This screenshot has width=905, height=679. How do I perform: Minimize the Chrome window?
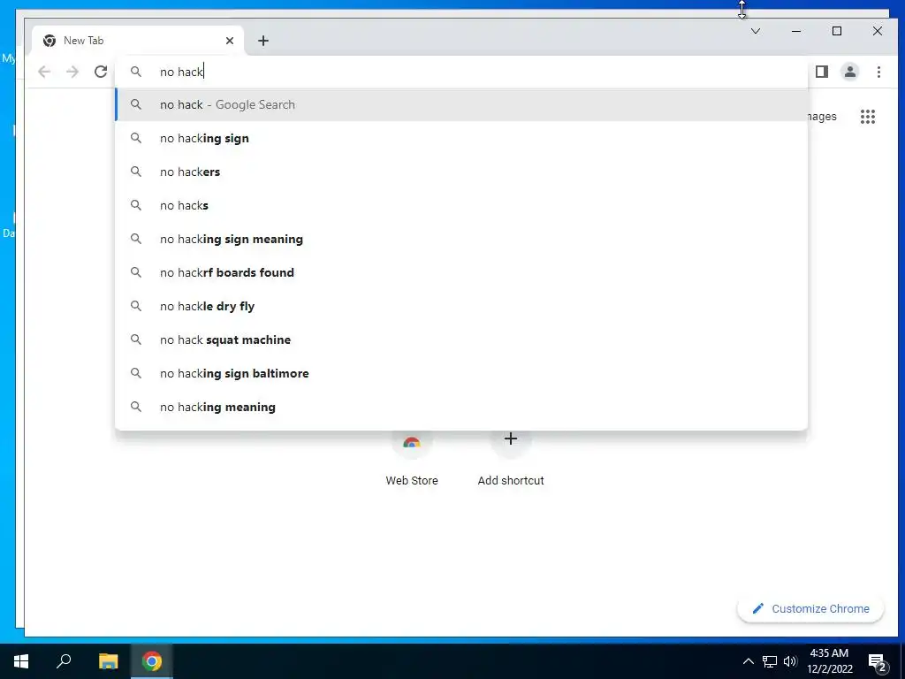click(796, 31)
